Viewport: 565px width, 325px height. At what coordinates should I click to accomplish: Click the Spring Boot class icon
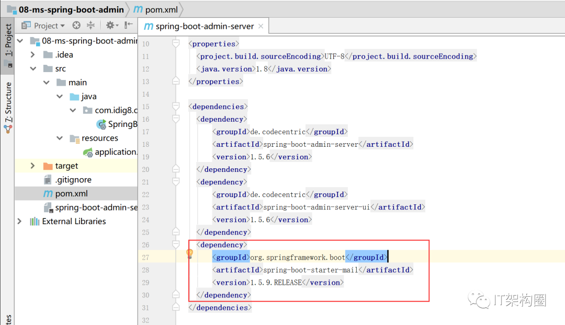[101, 124]
